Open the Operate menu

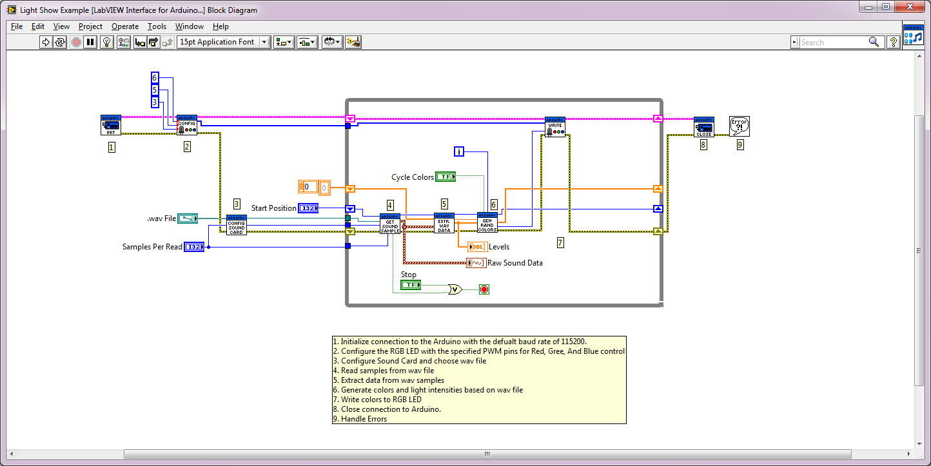(125, 26)
